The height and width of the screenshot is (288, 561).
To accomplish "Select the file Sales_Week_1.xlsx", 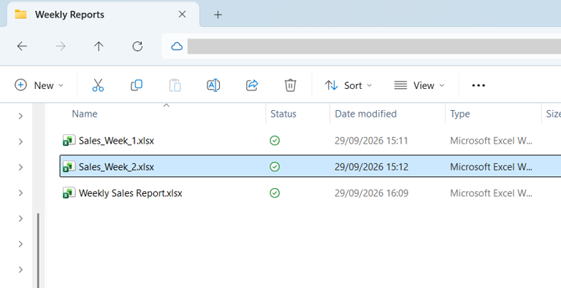I will [116, 141].
